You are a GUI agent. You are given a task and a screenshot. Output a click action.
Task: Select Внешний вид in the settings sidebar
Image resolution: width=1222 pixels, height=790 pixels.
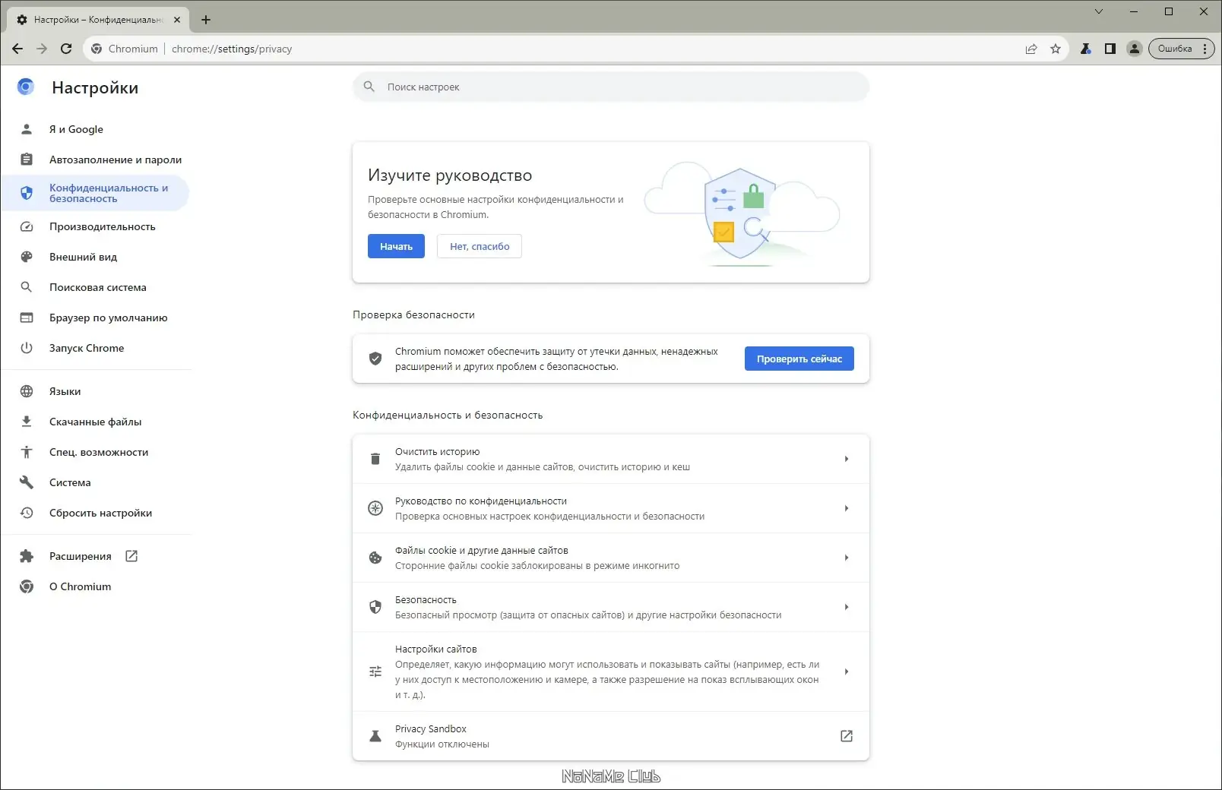point(83,257)
